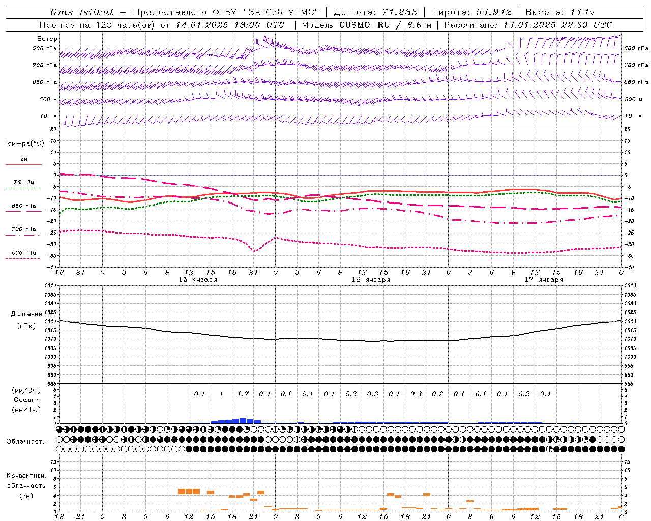Click the station name Oms_Isilkul in the header
Screen dimensions: 651x521
click(82, 12)
